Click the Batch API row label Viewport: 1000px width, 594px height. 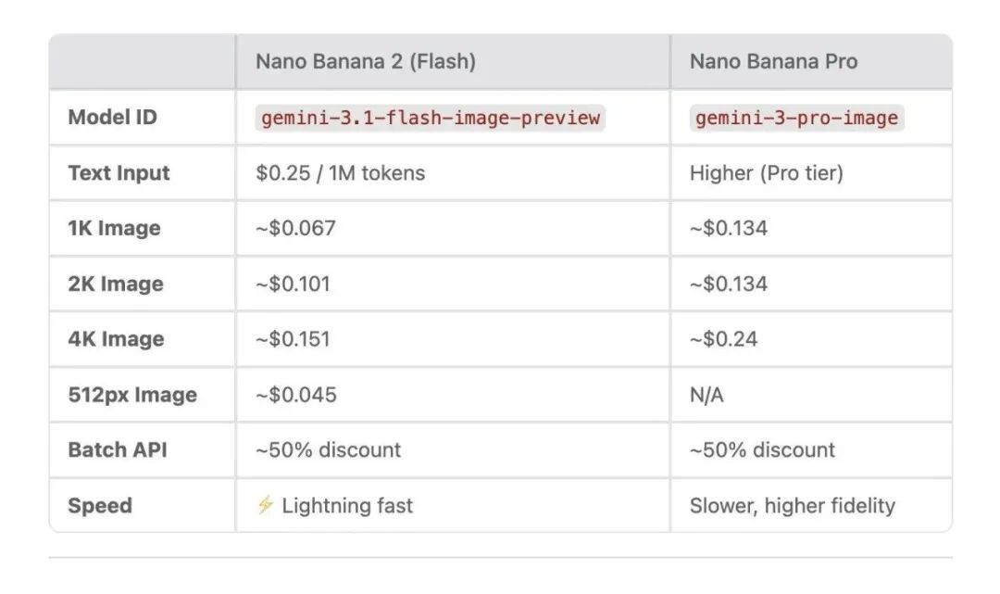pyautogui.click(x=118, y=449)
